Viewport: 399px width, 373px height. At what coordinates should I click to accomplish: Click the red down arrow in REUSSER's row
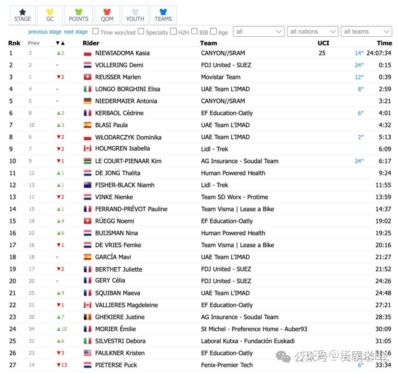point(59,77)
